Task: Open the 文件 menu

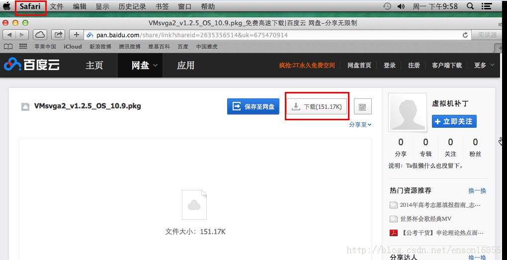Action: coord(57,6)
